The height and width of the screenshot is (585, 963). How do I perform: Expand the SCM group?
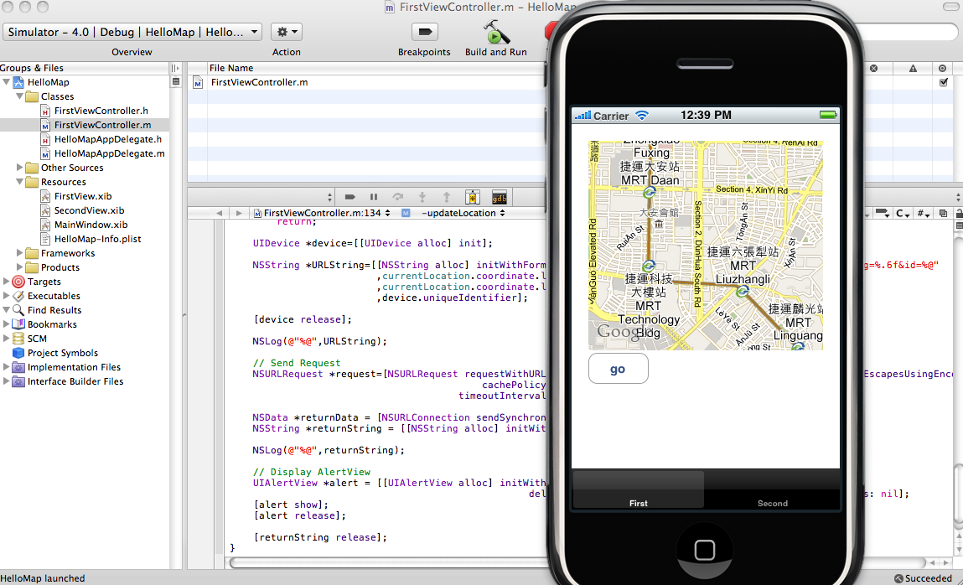point(6,338)
